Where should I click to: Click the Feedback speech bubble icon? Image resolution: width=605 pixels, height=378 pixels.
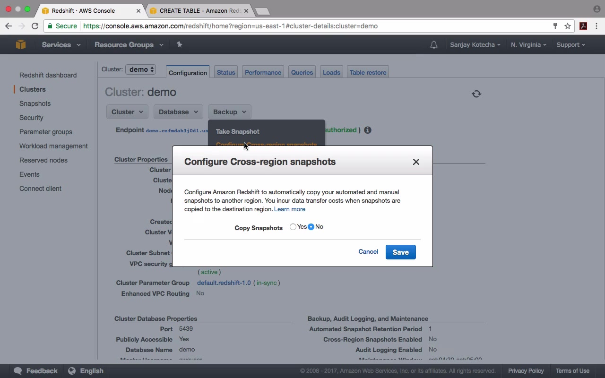18,371
